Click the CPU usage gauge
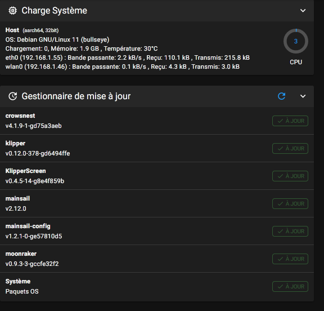The height and width of the screenshot is (311, 324). click(296, 41)
